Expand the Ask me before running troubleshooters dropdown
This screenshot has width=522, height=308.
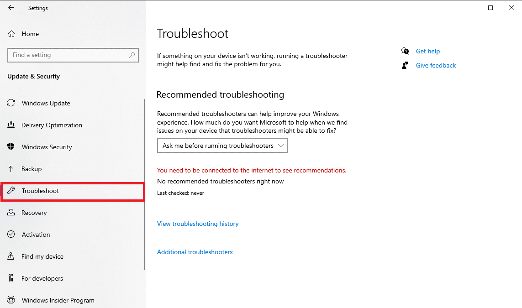click(x=222, y=146)
